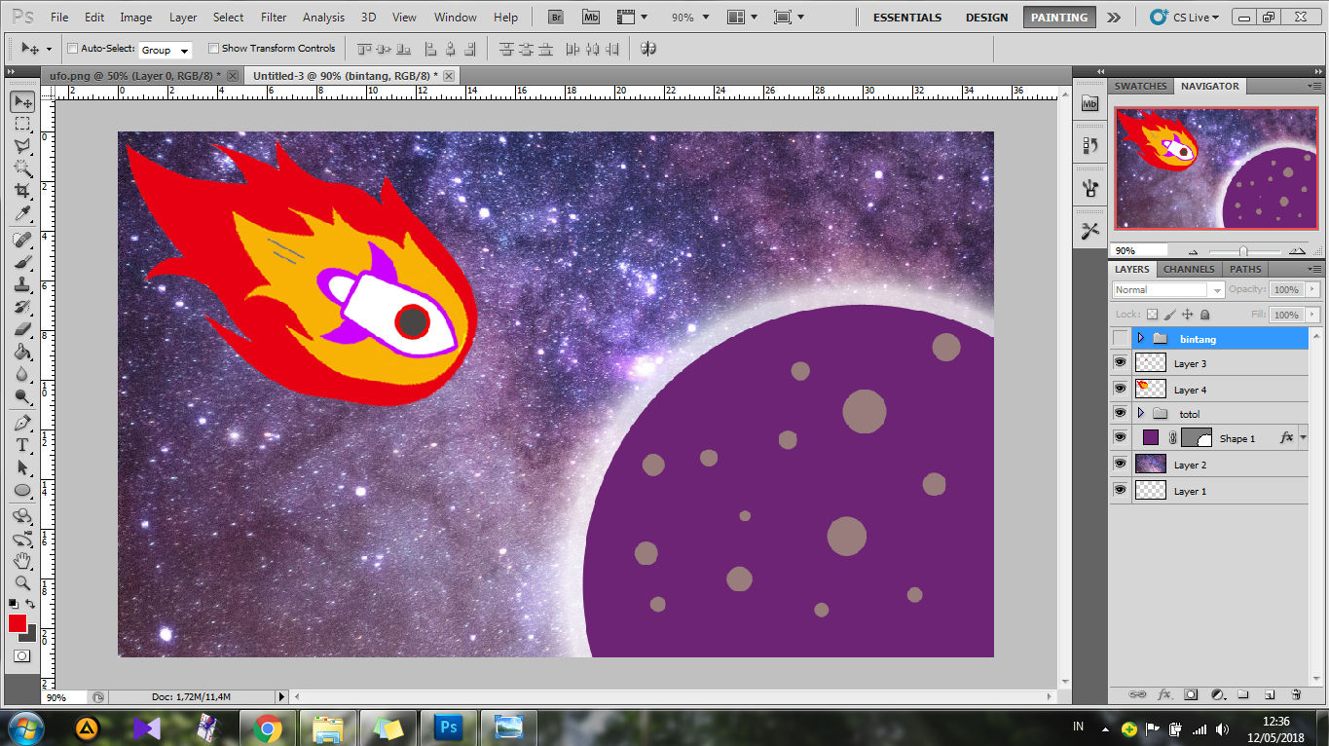This screenshot has width=1329, height=746.
Task: Open the Opacity slider arrow
Action: tap(1312, 289)
